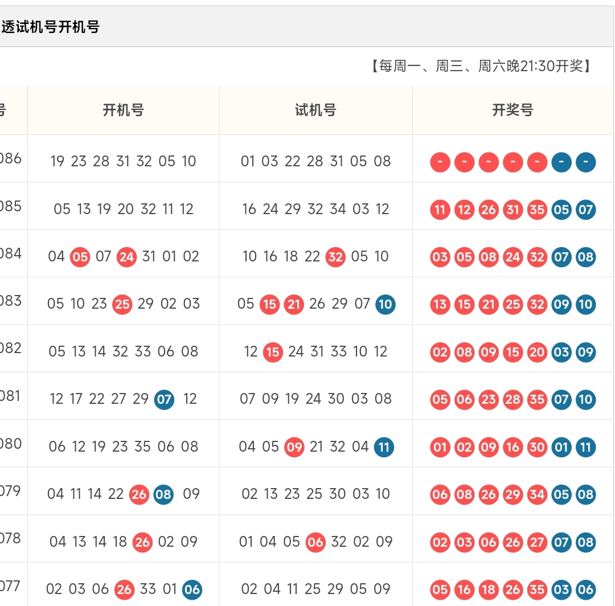The width and height of the screenshot is (615, 606).
Task: Click blue ball 08 in 开机号 row 04 11 14 22 26
Action: point(163,494)
